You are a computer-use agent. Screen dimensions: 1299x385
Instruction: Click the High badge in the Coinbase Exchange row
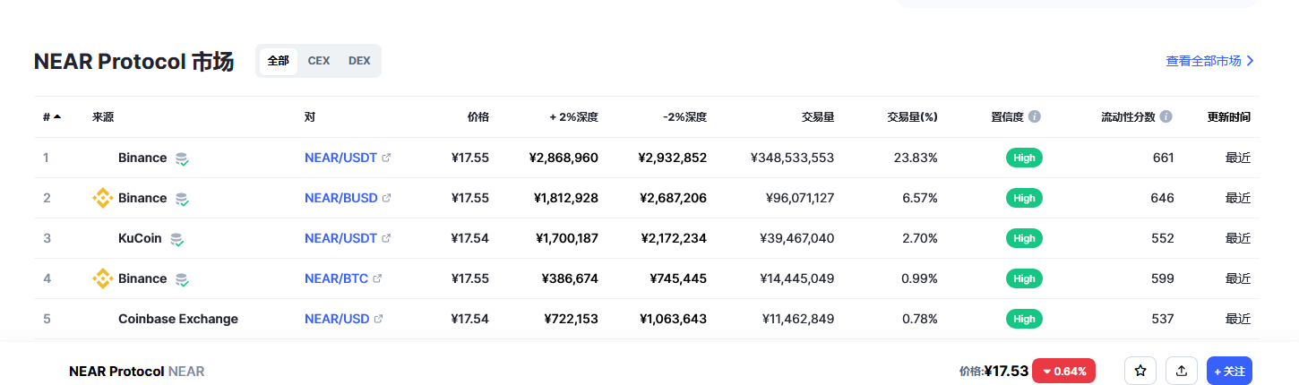pyautogui.click(x=1024, y=319)
